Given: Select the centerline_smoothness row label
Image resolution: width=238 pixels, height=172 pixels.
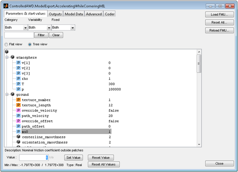Looking at the screenshot, I should click(x=44, y=137).
